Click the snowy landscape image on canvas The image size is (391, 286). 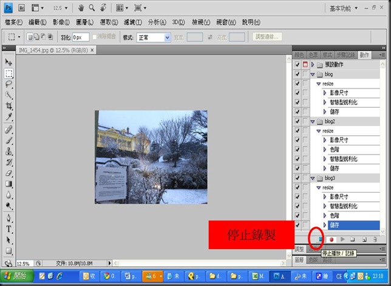coord(151,157)
